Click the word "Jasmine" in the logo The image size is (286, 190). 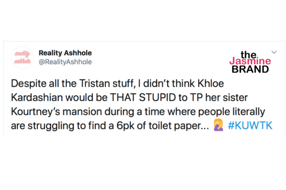point(250,61)
